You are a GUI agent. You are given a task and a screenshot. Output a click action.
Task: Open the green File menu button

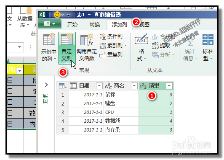tap(50, 24)
